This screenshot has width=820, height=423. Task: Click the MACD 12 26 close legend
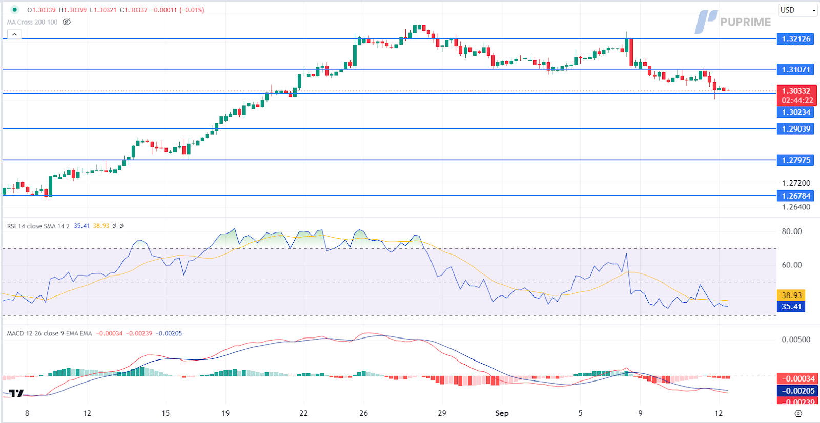coord(49,333)
